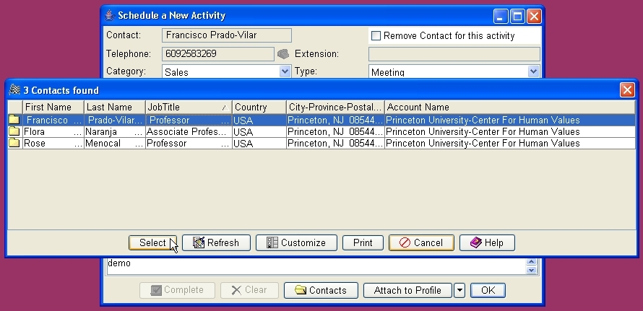643x311 pixels.
Task: Click the folder icon in Flora row
Action: click(14, 131)
